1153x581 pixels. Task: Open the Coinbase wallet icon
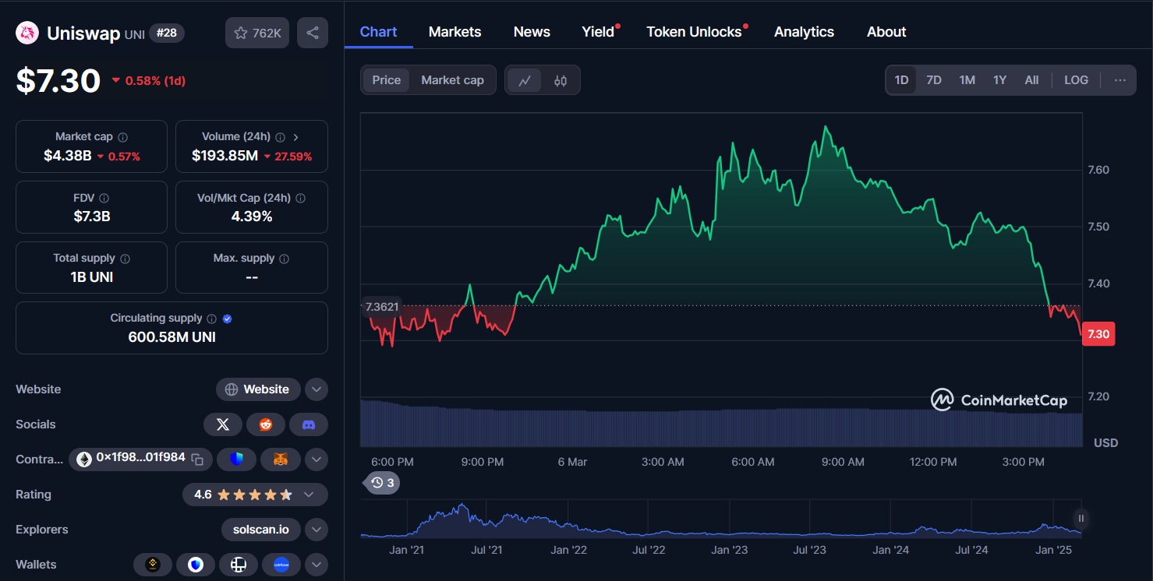[x=281, y=565]
